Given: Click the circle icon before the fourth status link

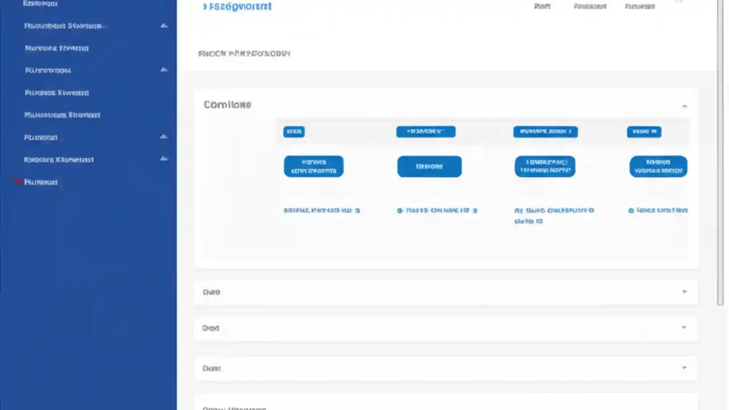Looking at the screenshot, I should 631,210.
